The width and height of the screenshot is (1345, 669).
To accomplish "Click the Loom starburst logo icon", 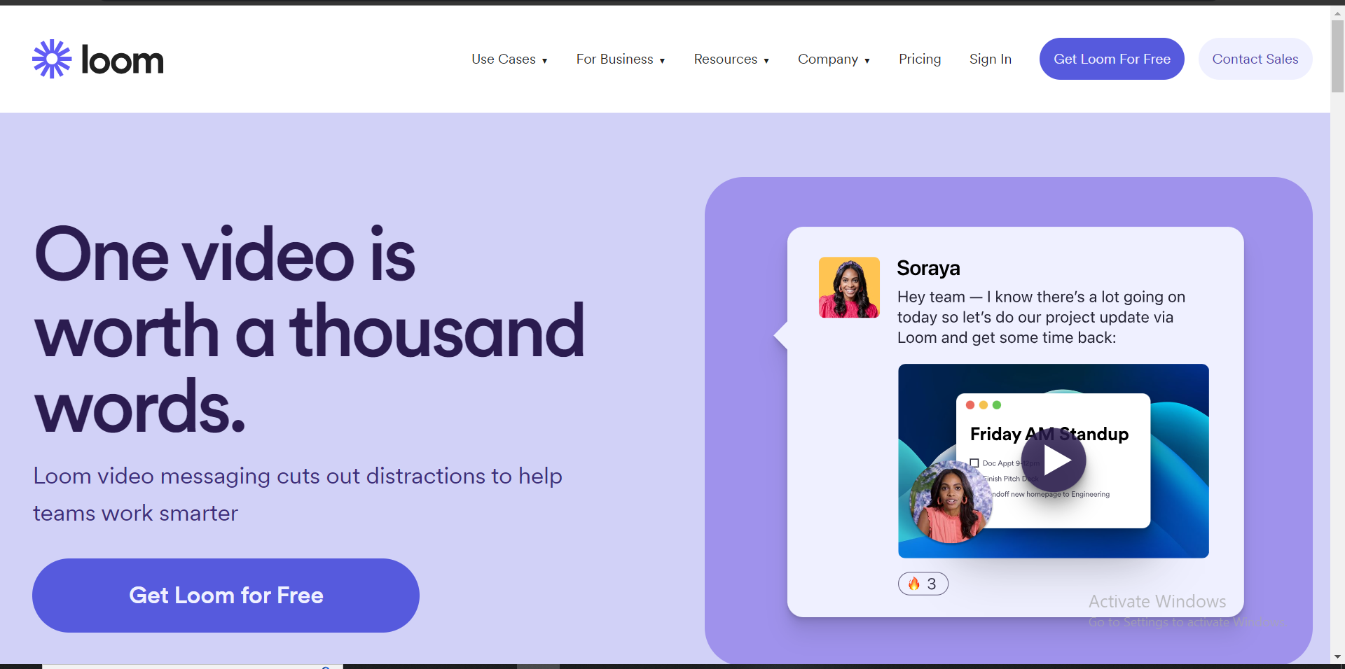I will (52, 59).
